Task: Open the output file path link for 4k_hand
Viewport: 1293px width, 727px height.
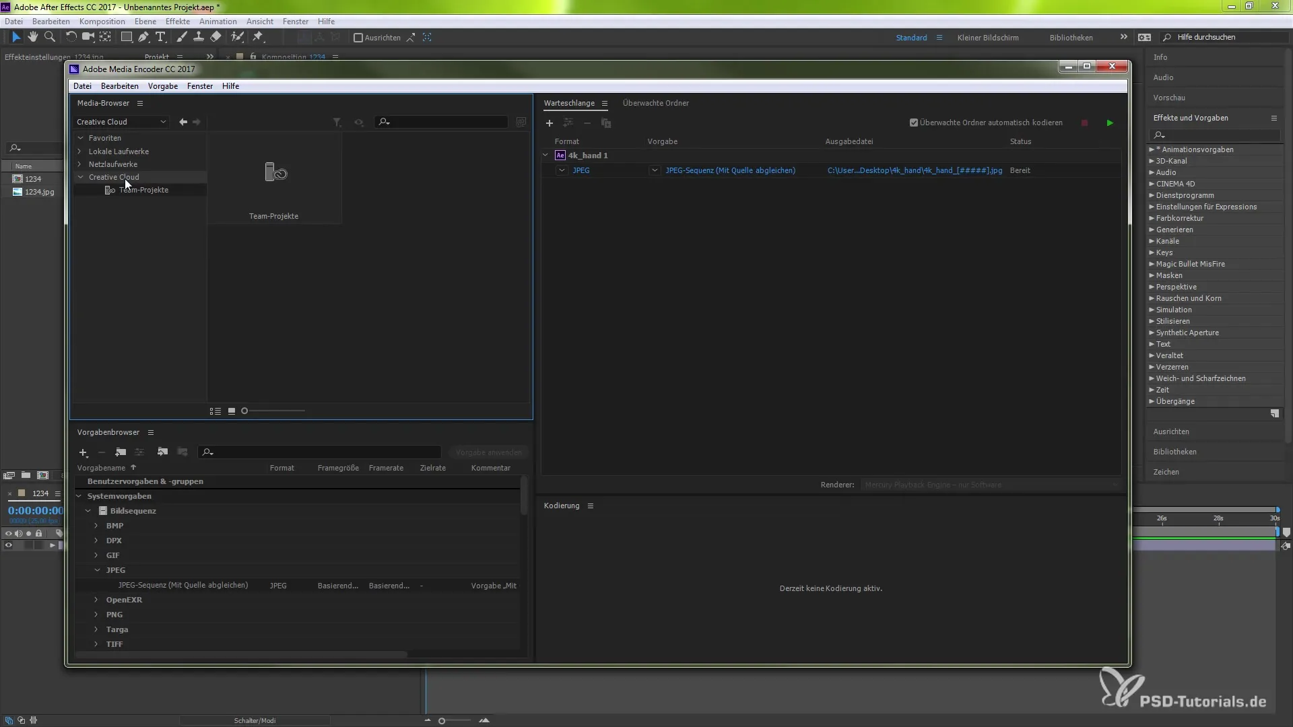Action: pos(915,170)
